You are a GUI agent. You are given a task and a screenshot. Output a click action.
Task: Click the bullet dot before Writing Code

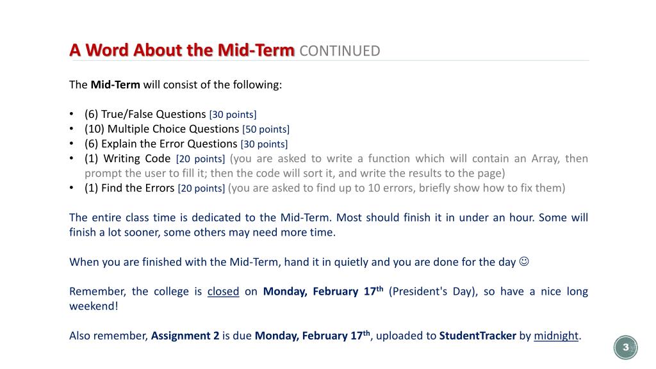click(x=72, y=158)
